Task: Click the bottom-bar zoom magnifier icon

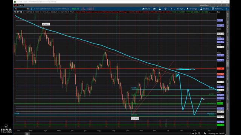Action: pyautogui.click(x=199, y=133)
